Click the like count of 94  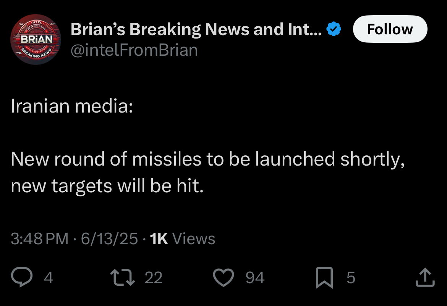tap(255, 277)
